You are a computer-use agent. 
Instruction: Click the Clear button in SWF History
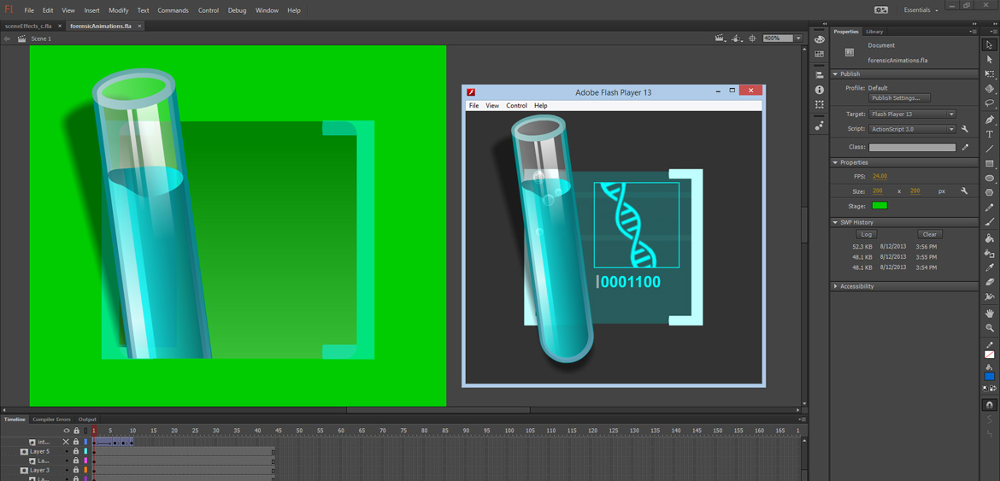[x=929, y=234]
